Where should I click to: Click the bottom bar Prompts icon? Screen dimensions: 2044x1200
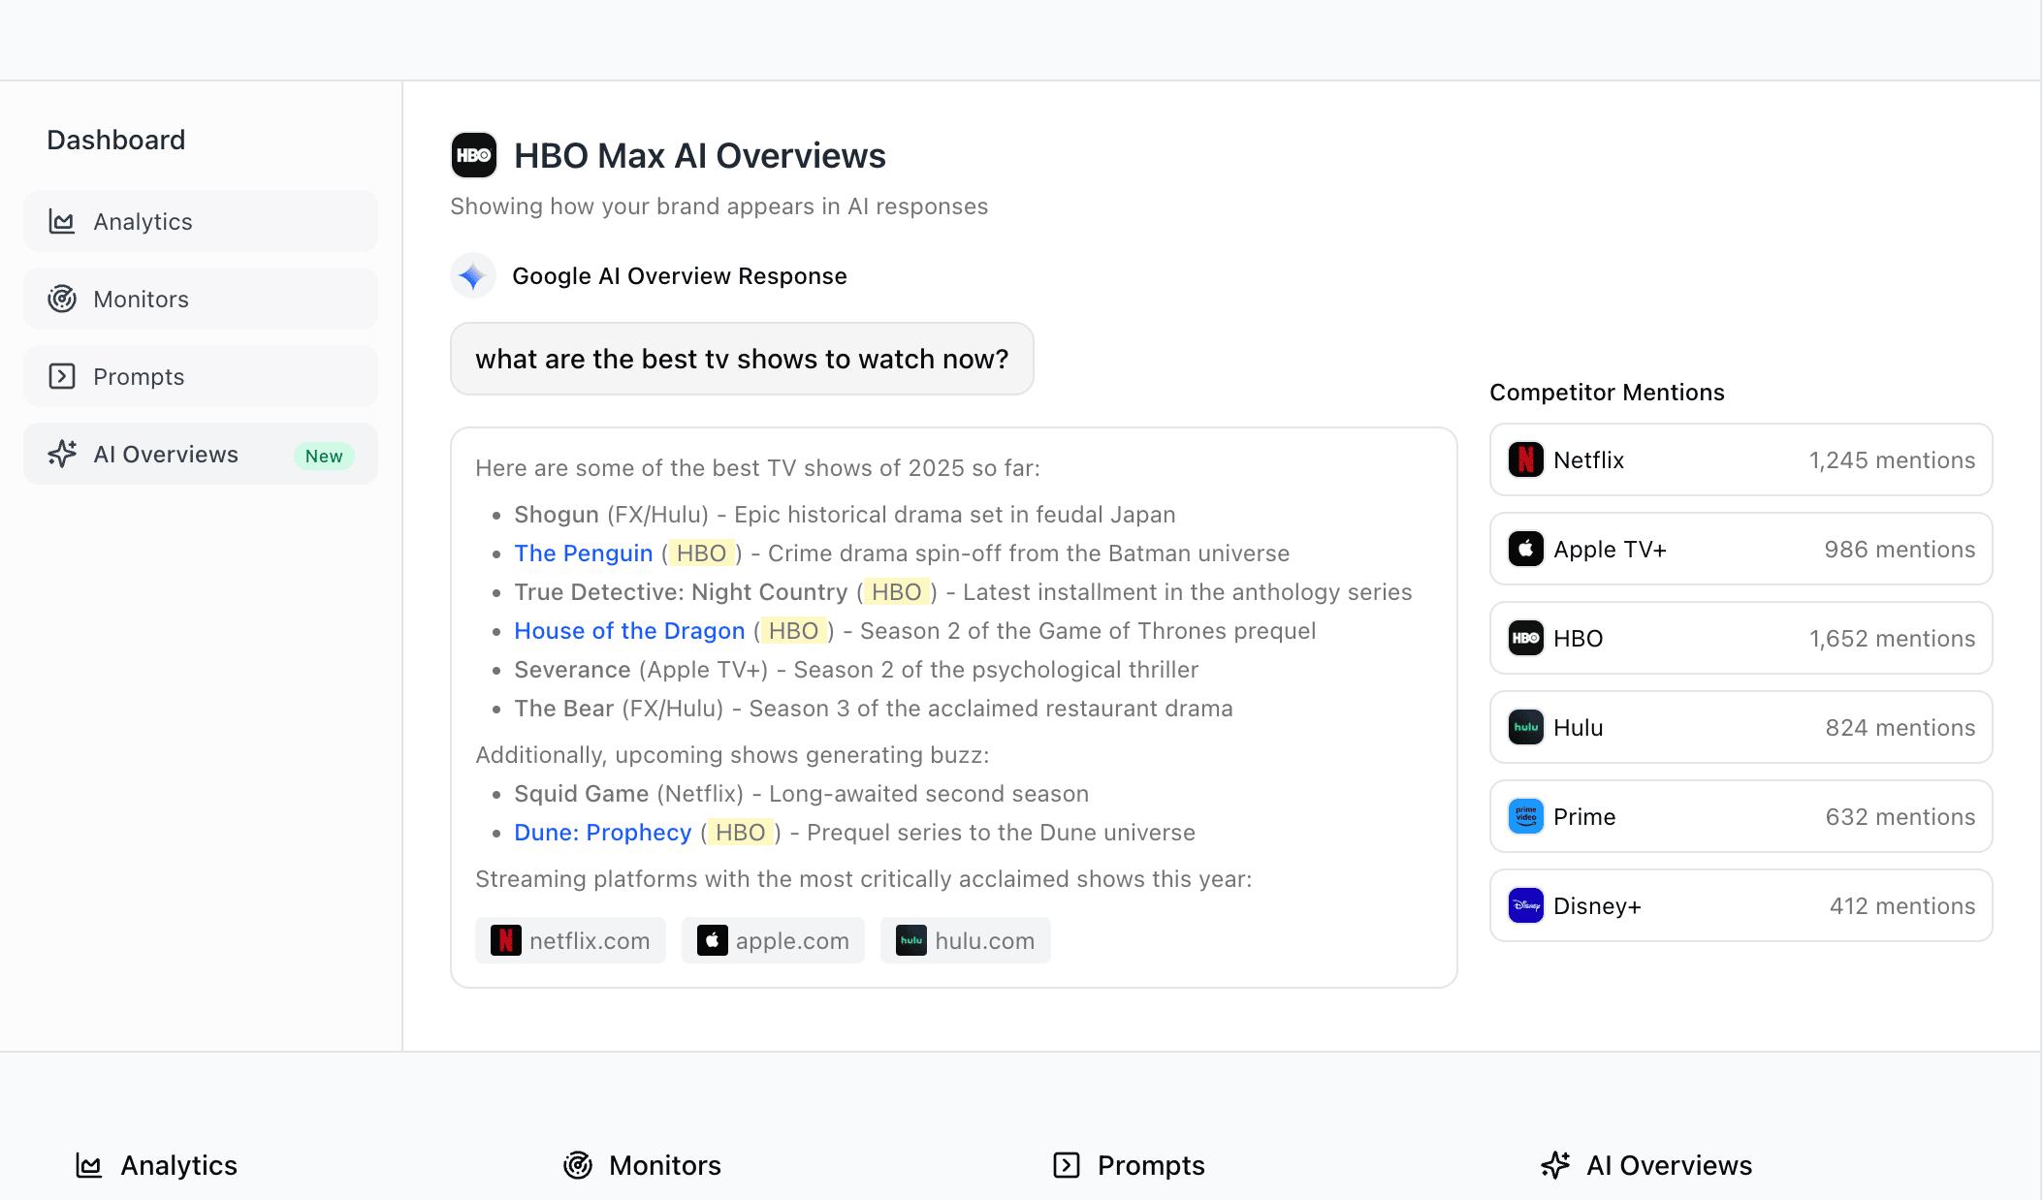[x=1067, y=1165]
